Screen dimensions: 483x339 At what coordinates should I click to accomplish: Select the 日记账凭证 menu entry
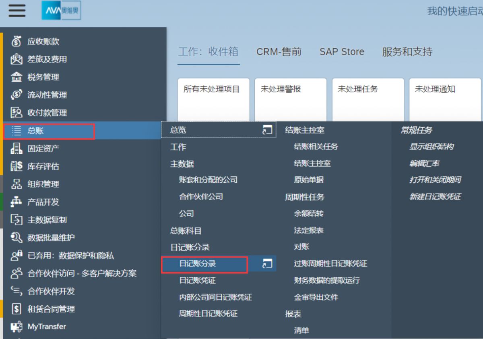197,280
